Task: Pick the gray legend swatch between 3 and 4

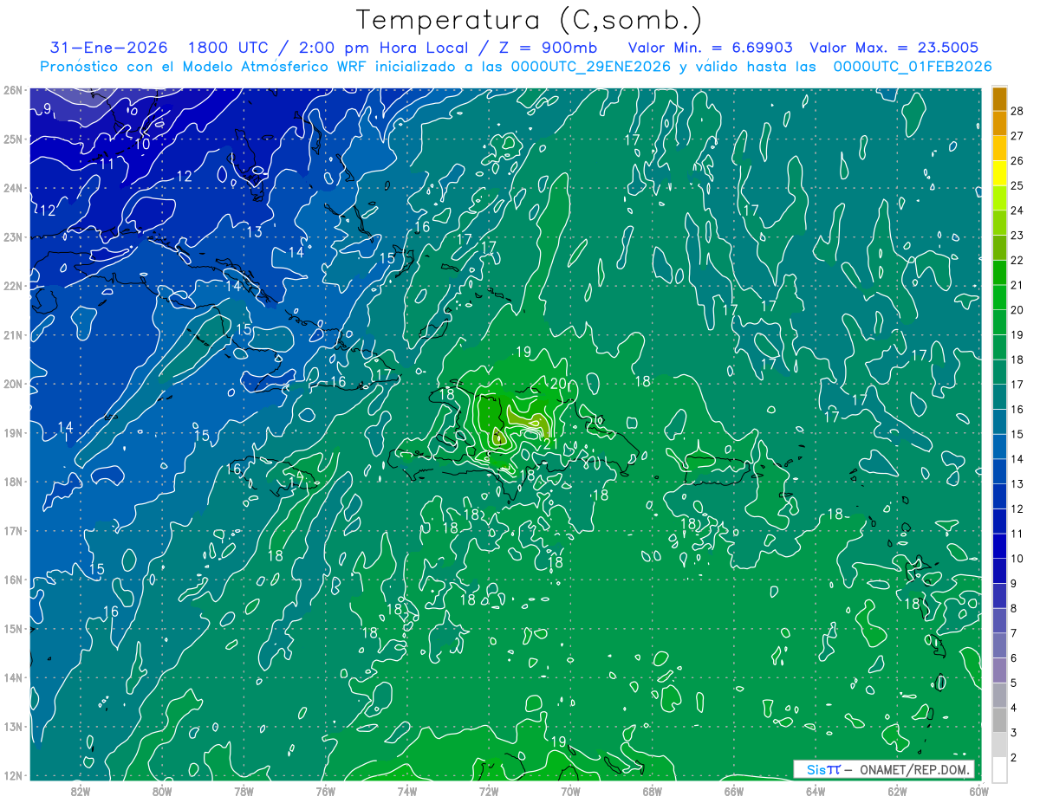Action: tap(999, 720)
